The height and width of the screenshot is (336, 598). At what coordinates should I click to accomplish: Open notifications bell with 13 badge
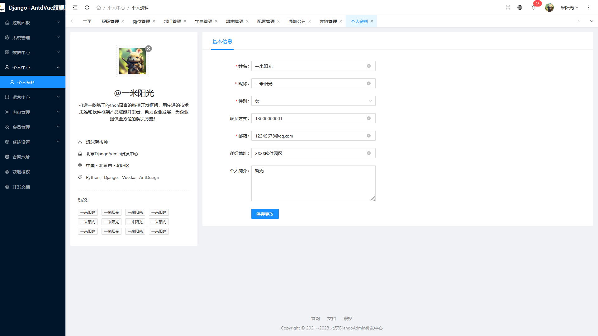point(534,7)
